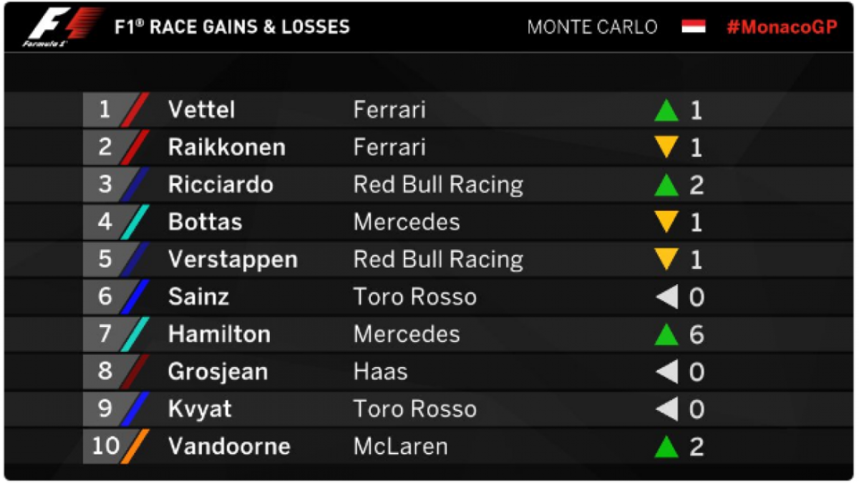Select driver name Ricciardo

(x=220, y=185)
